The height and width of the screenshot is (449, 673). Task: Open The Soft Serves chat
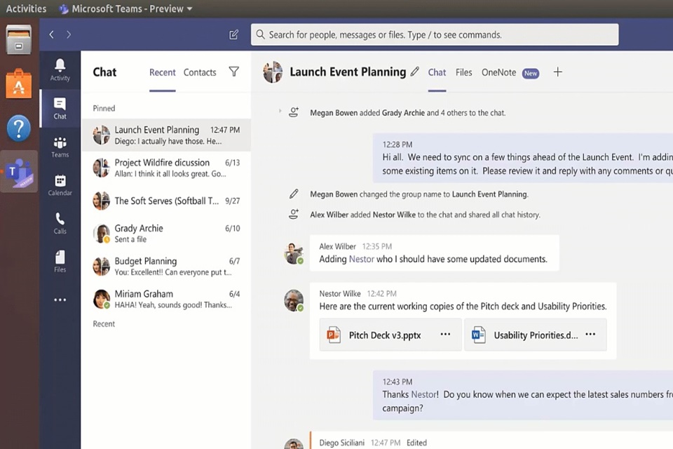click(166, 201)
